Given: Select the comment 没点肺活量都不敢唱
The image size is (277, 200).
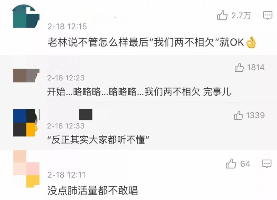Looking at the screenshot, I should pyautogui.click(x=92, y=190).
